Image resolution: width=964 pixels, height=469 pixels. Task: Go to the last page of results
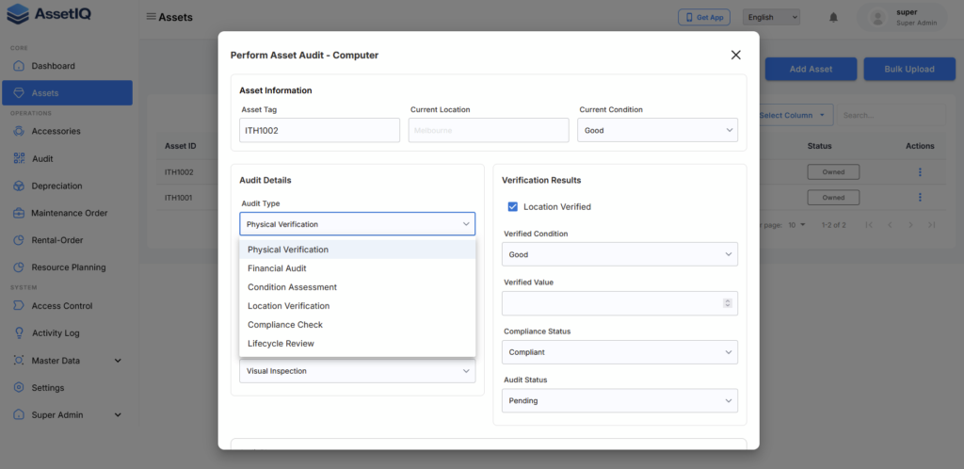click(932, 225)
